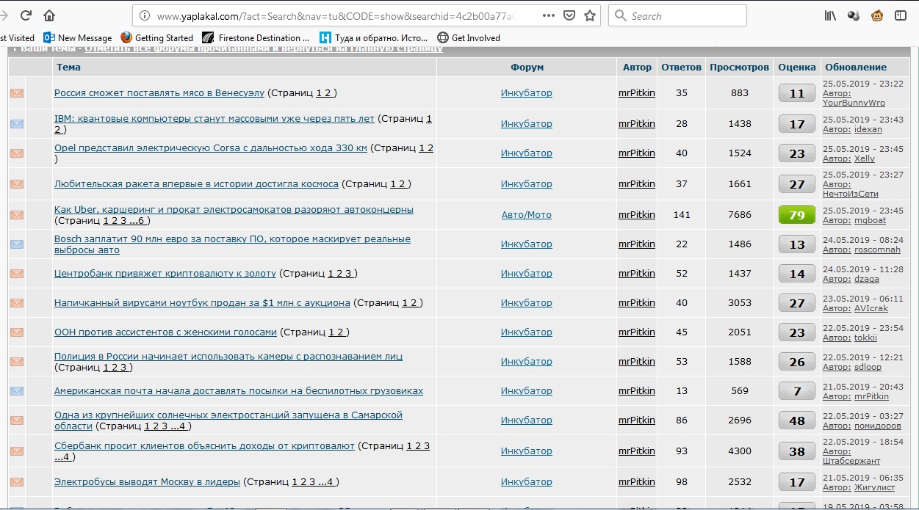Open last poster помидоров profile
919x510 pixels.
coord(878,426)
